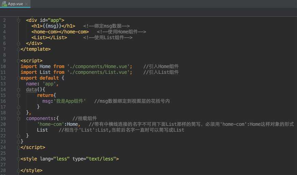
Task: Click the type="text/less" attribute
Action: 94,159
